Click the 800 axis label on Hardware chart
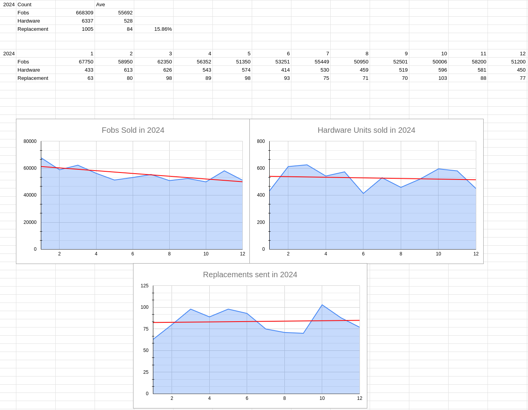Screen dimensions: 528x410 tap(261, 141)
